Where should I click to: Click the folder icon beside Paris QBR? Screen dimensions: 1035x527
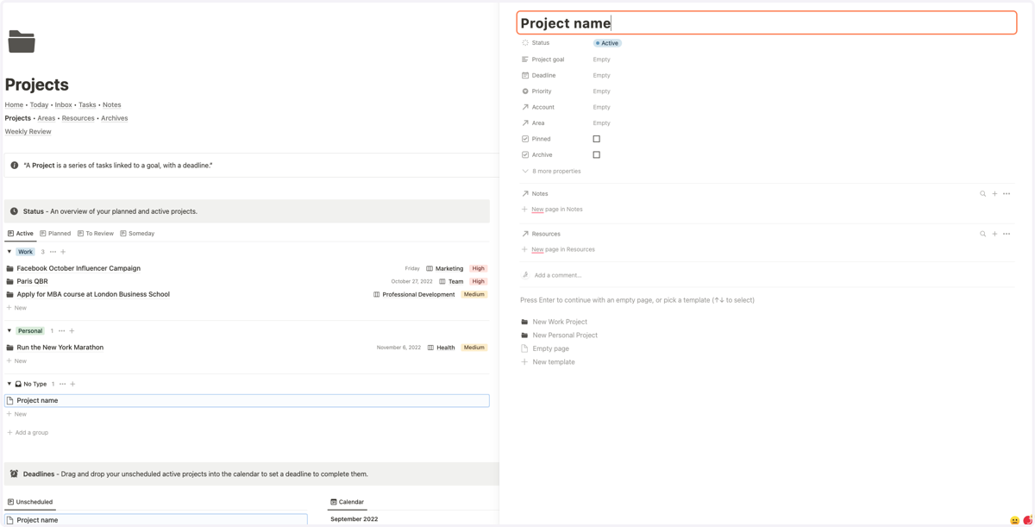pos(9,281)
